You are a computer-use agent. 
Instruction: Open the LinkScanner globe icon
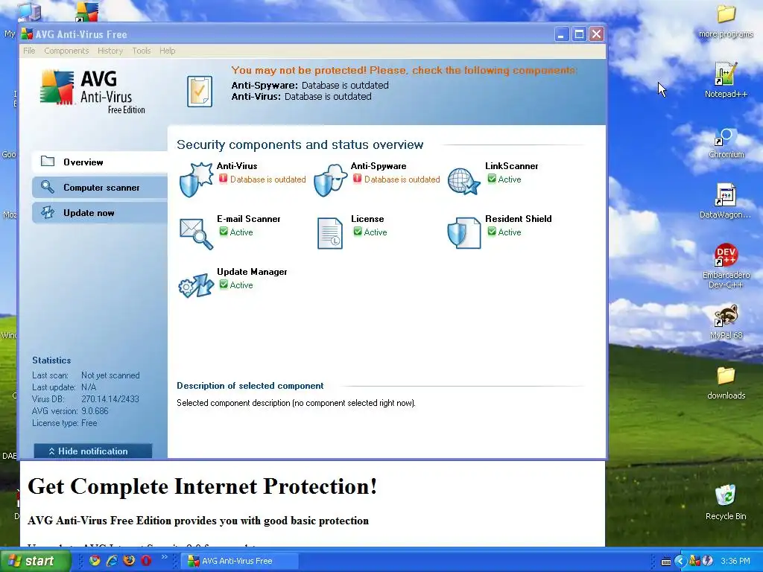click(463, 182)
